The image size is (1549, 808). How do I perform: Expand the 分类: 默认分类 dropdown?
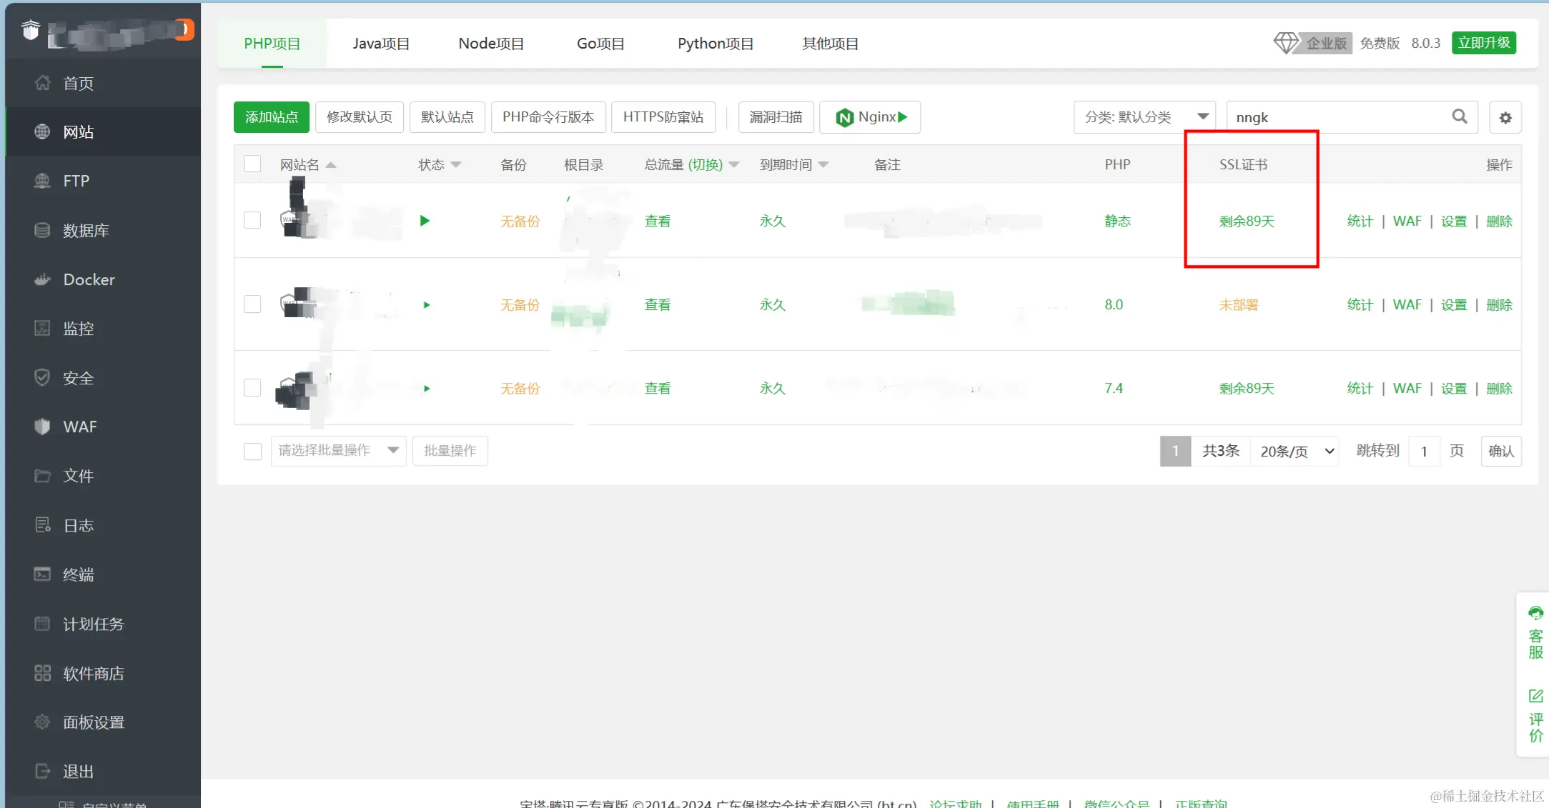[x=1144, y=117]
